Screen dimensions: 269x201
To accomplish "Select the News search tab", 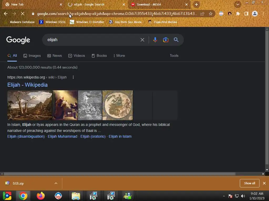I will click(x=55, y=55).
